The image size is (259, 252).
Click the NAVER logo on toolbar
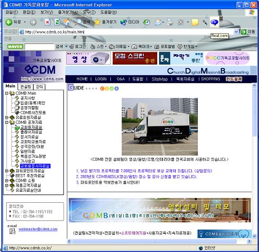point(15,46)
